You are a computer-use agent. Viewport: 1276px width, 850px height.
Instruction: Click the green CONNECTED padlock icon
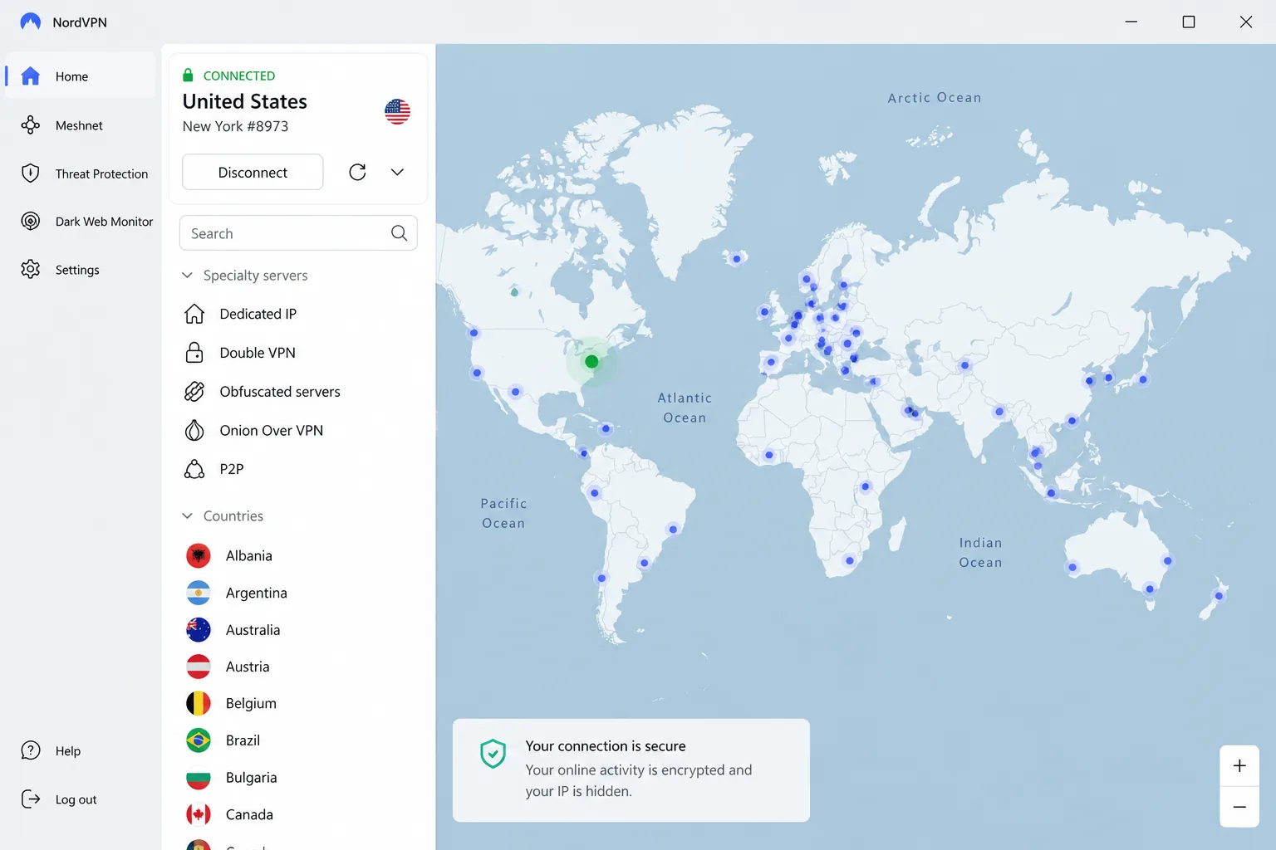(x=188, y=75)
